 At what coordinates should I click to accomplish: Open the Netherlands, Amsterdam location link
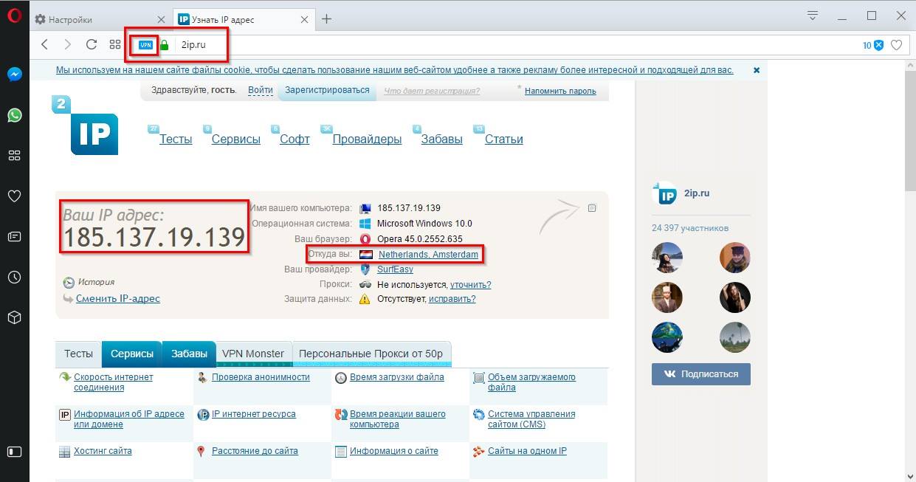428,255
